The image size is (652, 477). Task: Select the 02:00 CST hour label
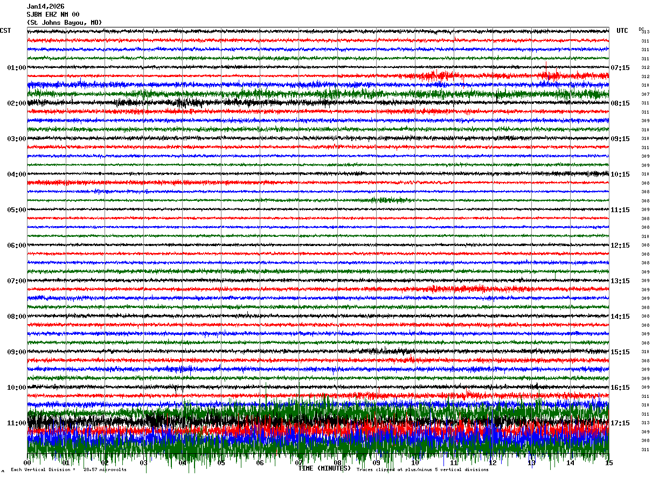(16, 103)
